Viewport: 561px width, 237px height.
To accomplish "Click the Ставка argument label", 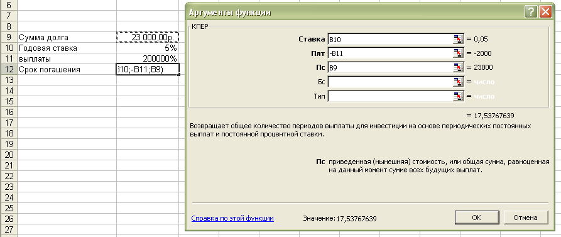I will point(312,39).
